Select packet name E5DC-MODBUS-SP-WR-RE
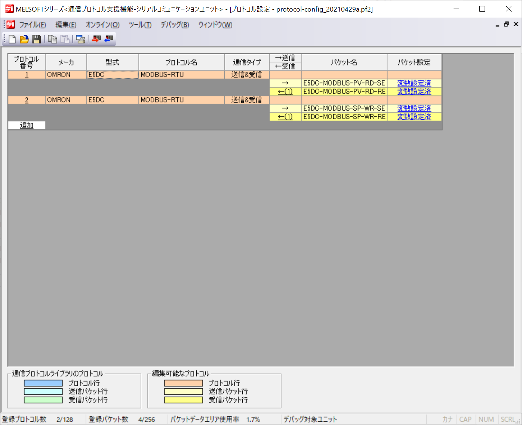This screenshot has height=425, width=522. tap(344, 117)
